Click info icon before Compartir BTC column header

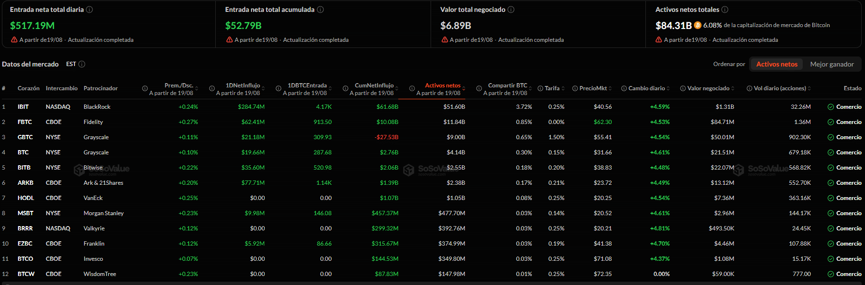[x=479, y=88]
